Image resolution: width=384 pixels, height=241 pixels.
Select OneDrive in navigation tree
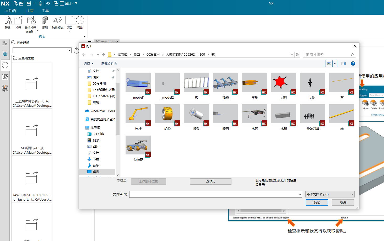click(x=100, y=111)
